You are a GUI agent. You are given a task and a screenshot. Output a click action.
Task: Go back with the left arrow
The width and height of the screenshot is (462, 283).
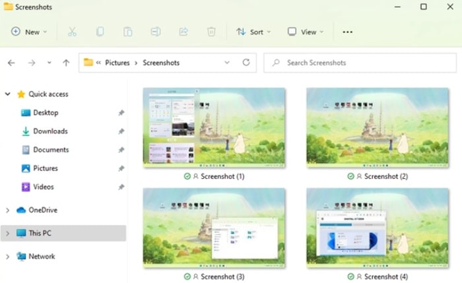point(11,63)
